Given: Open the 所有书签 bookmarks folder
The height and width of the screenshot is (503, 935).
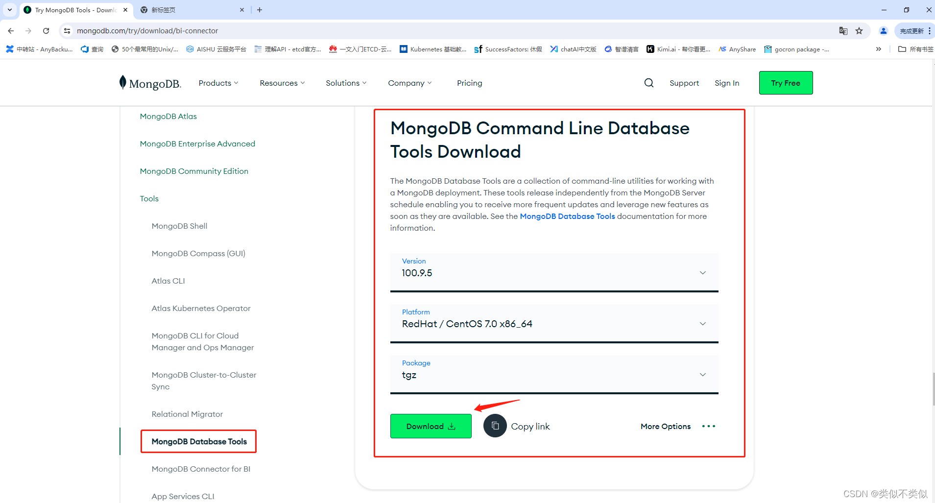Looking at the screenshot, I should coord(915,49).
